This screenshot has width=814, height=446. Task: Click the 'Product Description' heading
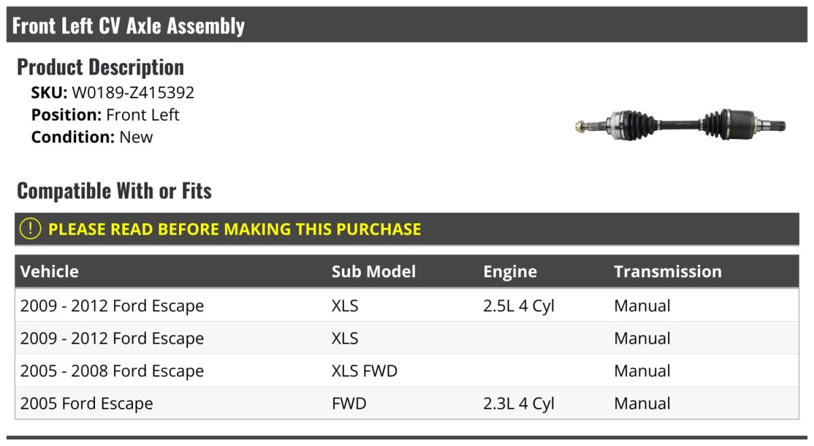click(100, 66)
